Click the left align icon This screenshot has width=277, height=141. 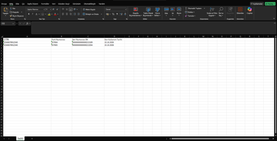63,14
